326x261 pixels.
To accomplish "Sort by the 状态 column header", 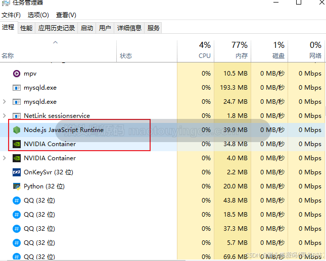I will pos(147,51).
